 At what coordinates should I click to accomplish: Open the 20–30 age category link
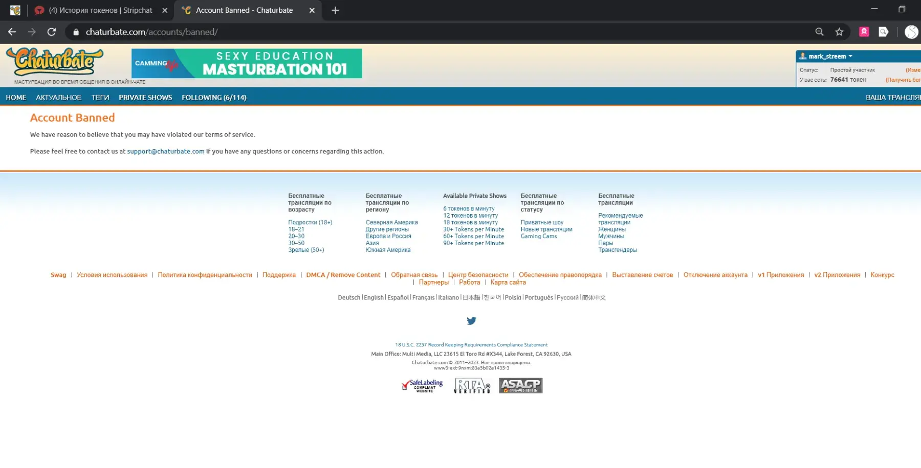(296, 236)
